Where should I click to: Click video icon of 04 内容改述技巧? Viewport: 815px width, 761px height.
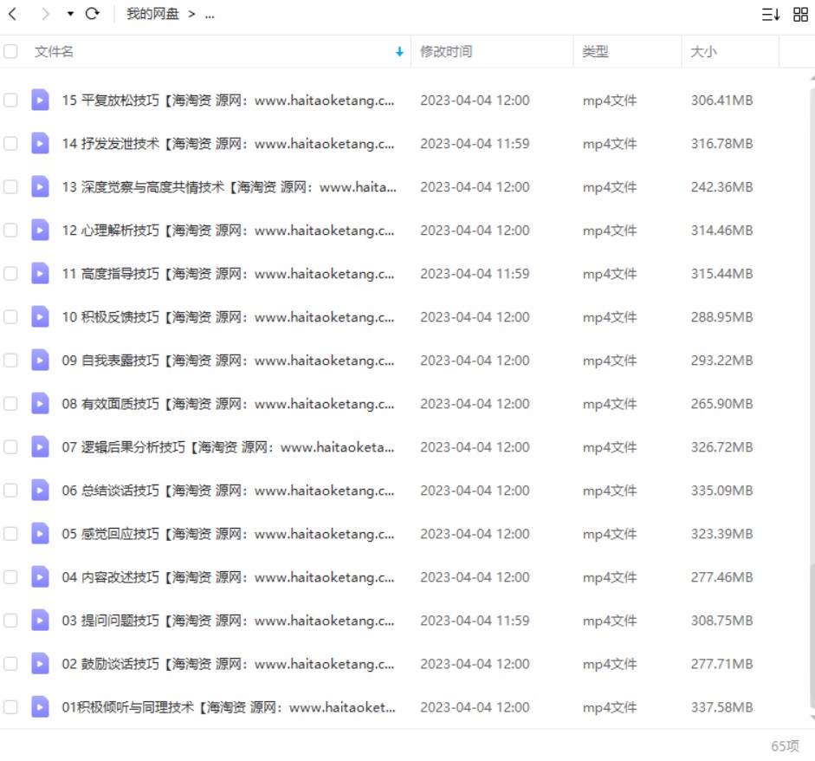coord(40,577)
